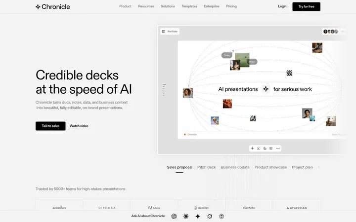The width and height of the screenshot is (356, 222).
Task: Click the photo of the man in a white turban
Action: (x=215, y=120)
